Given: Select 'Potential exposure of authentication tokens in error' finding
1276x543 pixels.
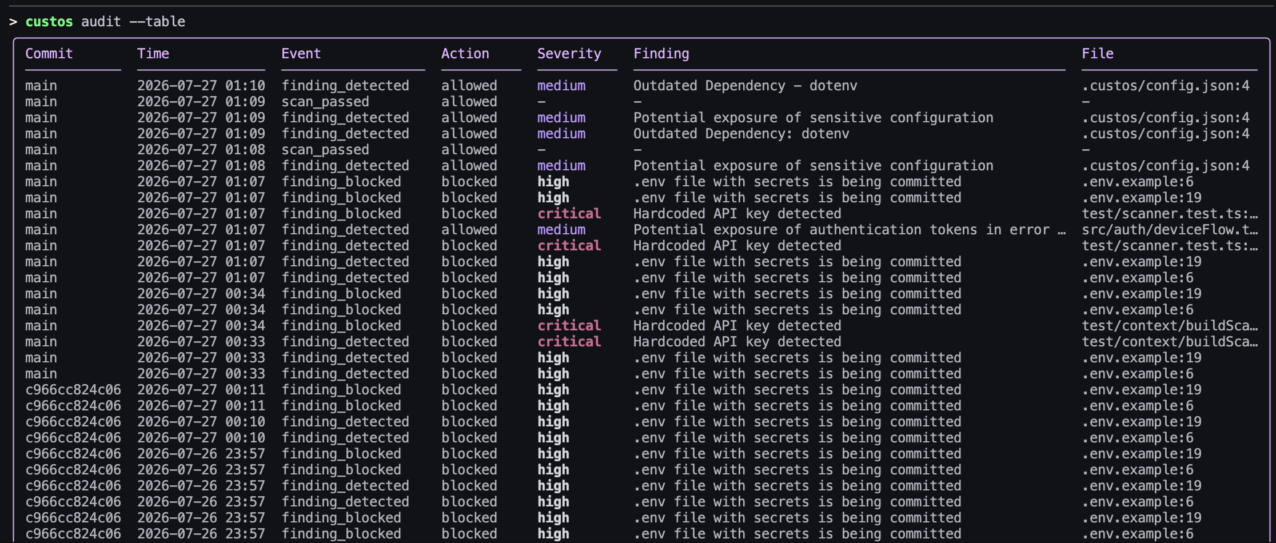Looking at the screenshot, I should [850, 230].
